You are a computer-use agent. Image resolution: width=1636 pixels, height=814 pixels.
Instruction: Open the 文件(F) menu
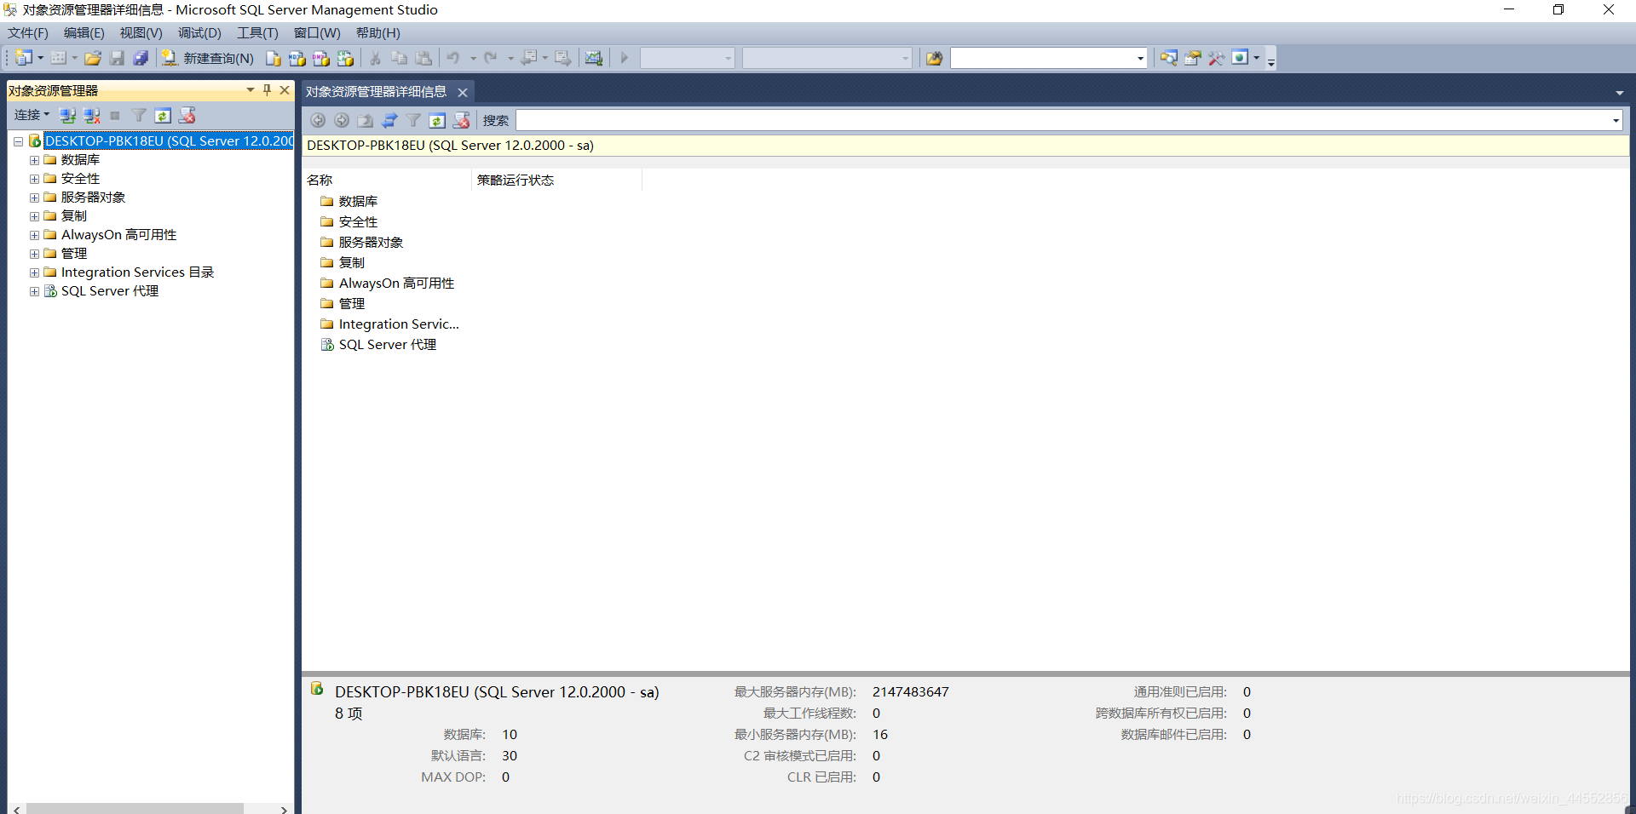(x=28, y=32)
